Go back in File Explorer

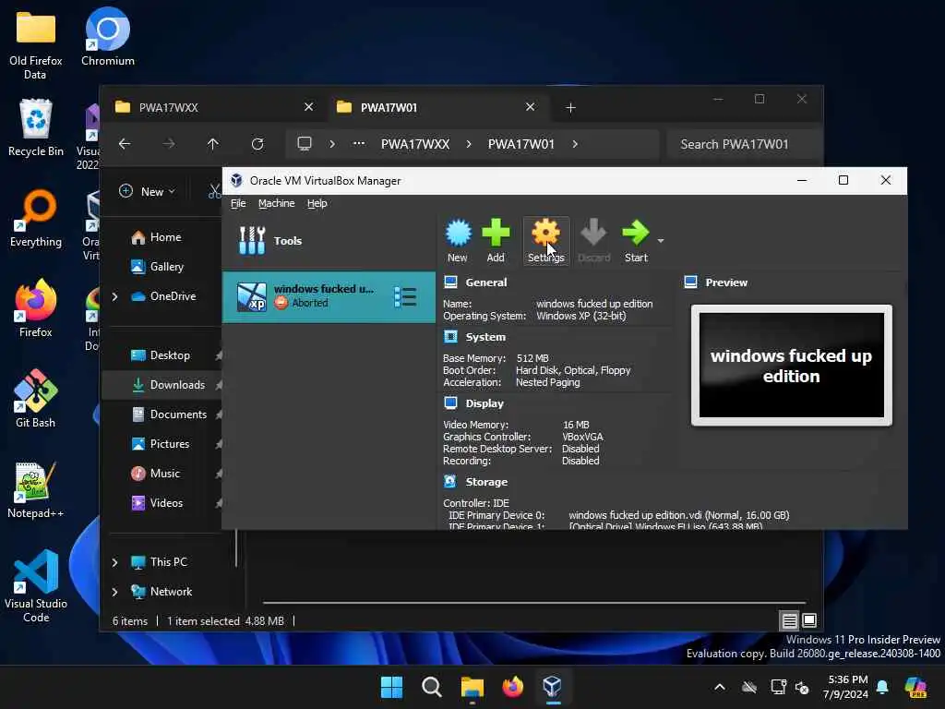pos(125,144)
